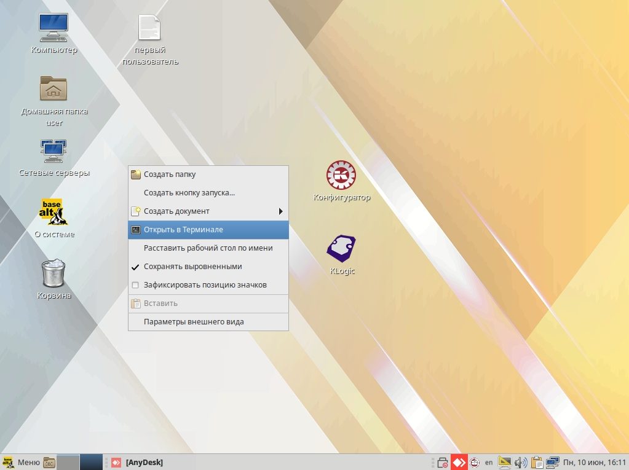Click the О системе base alt icon
Image resolution: width=629 pixels, height=470 pixels.
[53, 212]
